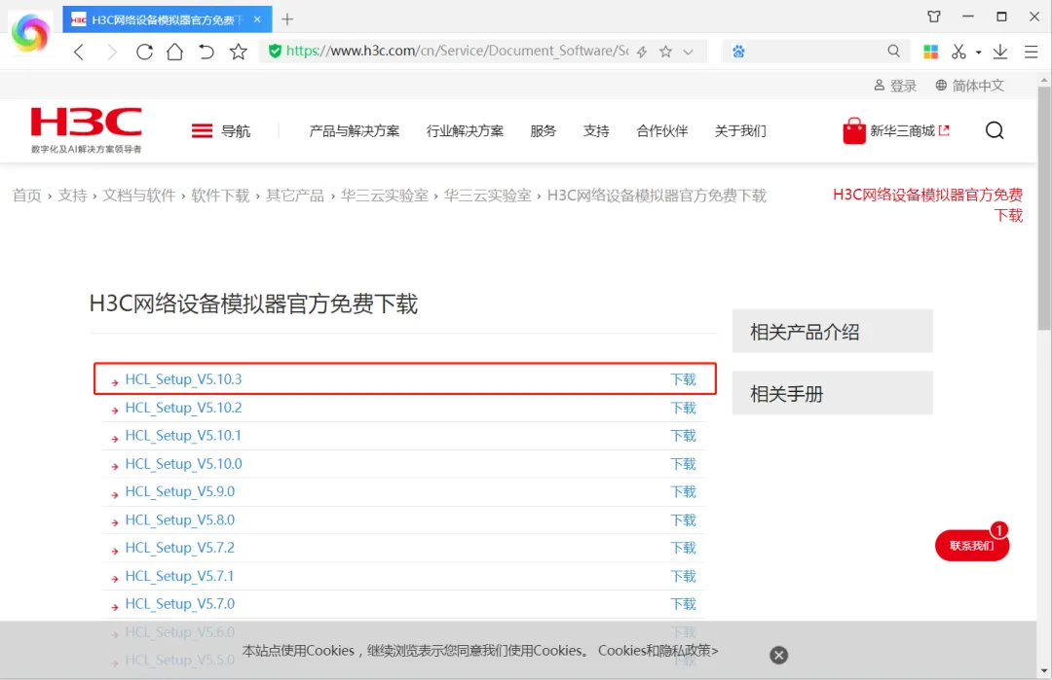Click the H3C logo
This screenshot has width=1052, height=680.
tap(87, 130)
